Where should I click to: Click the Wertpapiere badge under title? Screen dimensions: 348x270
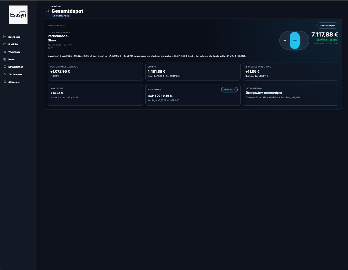pyautogui.click(x=61, y=16)
